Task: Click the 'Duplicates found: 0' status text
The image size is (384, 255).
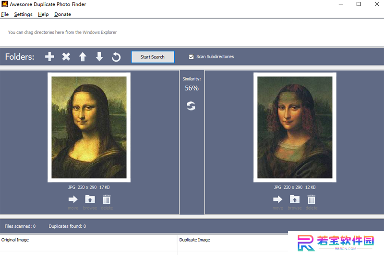Action: click(67, 226)
